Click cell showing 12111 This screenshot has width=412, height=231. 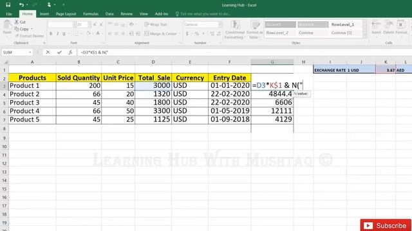pyautogui.click(x=272, y=111)
